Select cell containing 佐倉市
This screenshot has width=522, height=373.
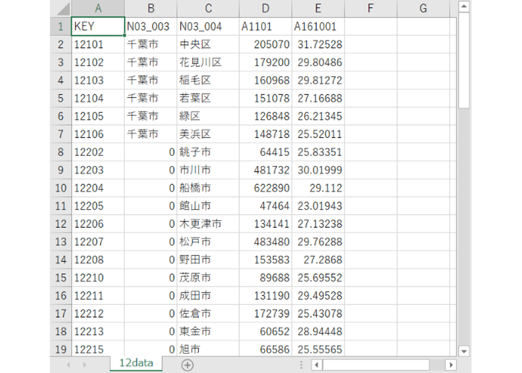click(x=208, y=314)
